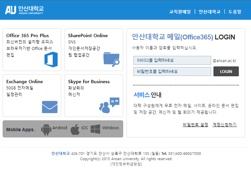Click the Skype for Business title

pos(89,82)
